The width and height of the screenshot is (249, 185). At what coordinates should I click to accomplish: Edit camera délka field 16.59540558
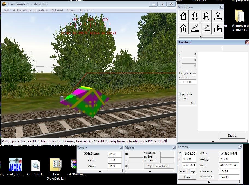229,154
